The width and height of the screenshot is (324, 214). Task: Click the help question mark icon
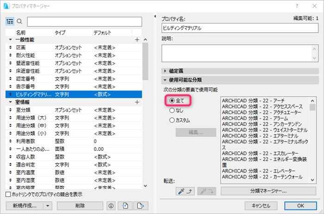click(x=297, y=6)
